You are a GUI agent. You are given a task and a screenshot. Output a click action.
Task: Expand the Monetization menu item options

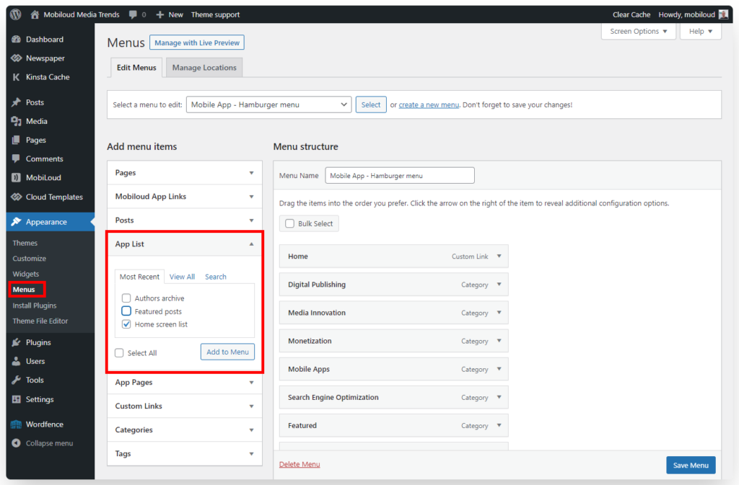pyautogui.click(x=499, y=341)
